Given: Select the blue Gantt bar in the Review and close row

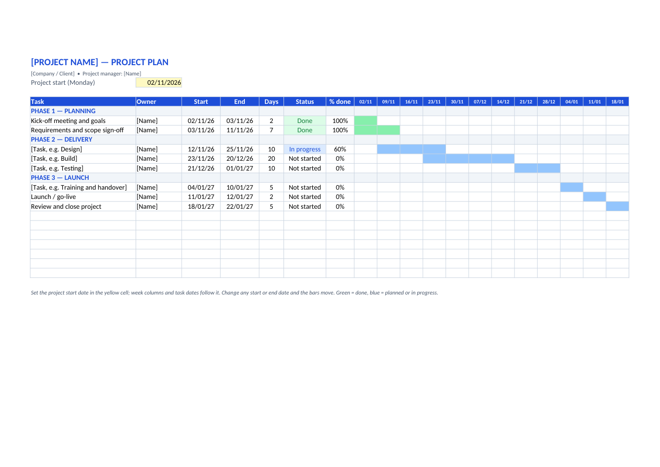Looking at the screenshot, I should coord(617,206).
